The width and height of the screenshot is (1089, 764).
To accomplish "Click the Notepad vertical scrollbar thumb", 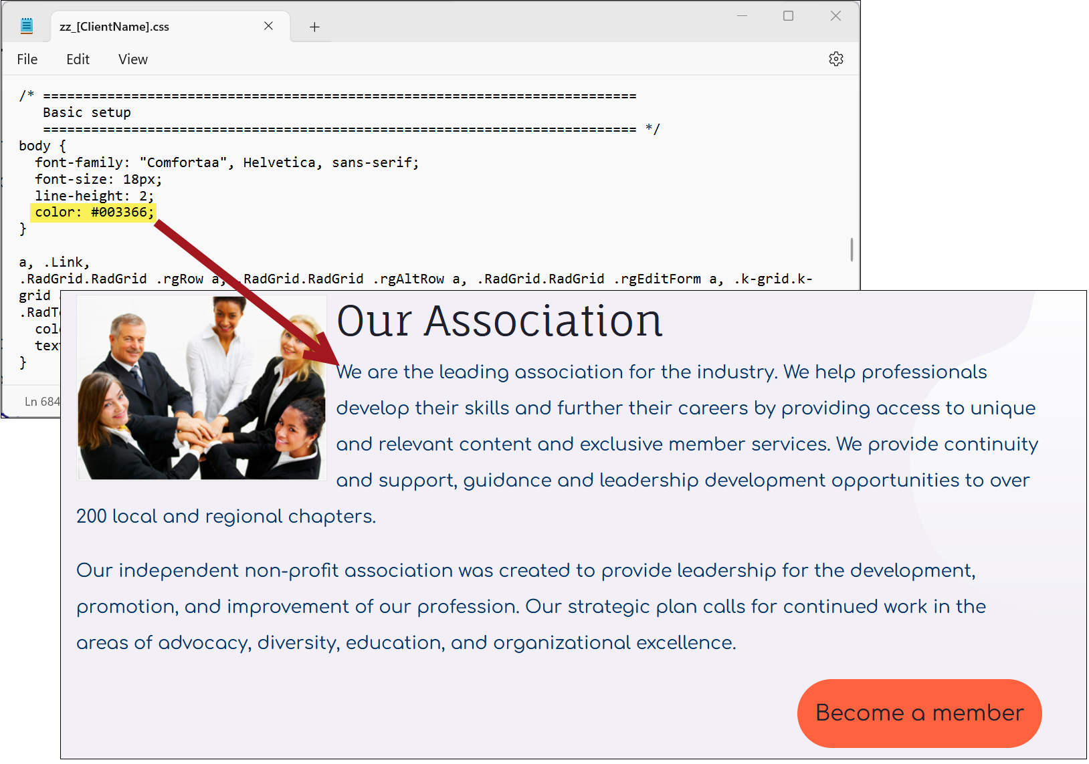I will coord(852,249).
